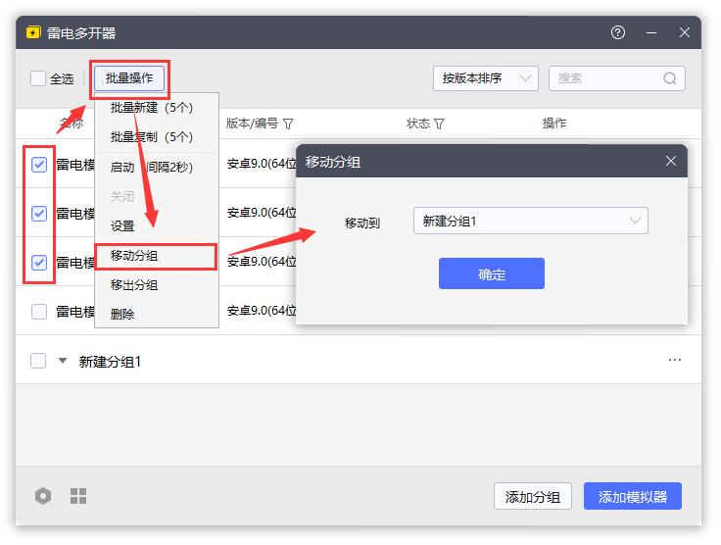Image resolution: width=721 pixels, height=545 pixels.
Task: Check the fourth unchecked emulator checkbox
Action: pyautogui.click(x=39, y=312)
